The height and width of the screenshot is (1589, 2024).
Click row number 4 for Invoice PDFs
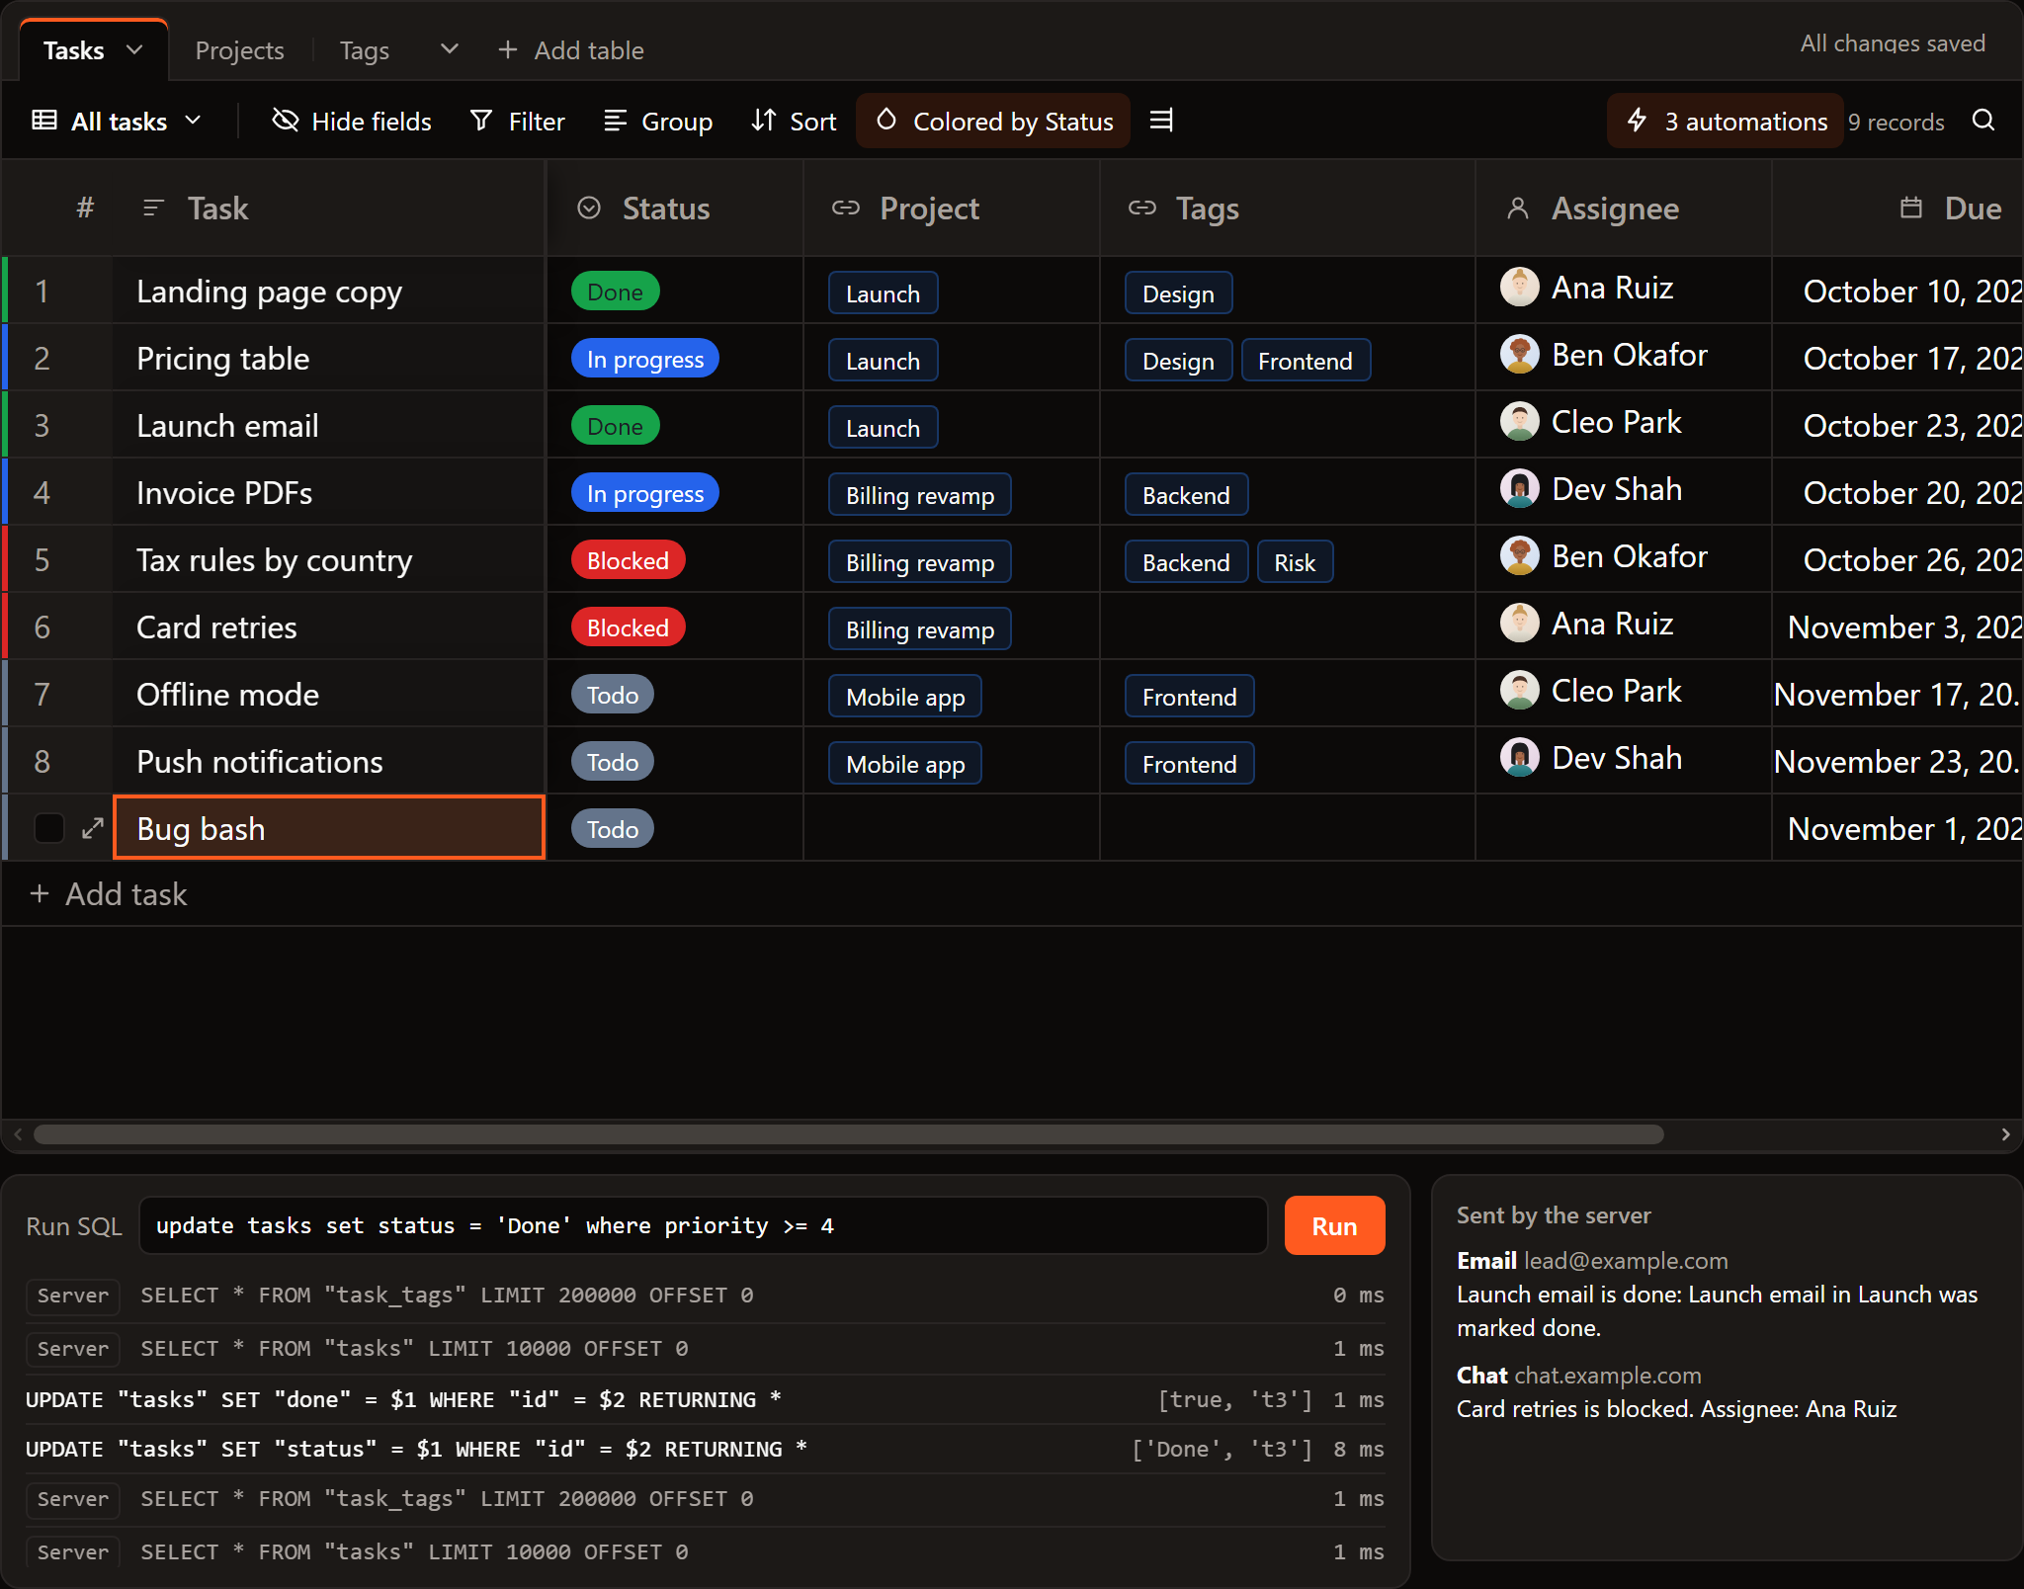click(42, 492)
